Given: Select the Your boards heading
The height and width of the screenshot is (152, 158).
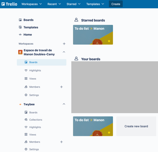Looking at the screenshot, I should (91, 59).
